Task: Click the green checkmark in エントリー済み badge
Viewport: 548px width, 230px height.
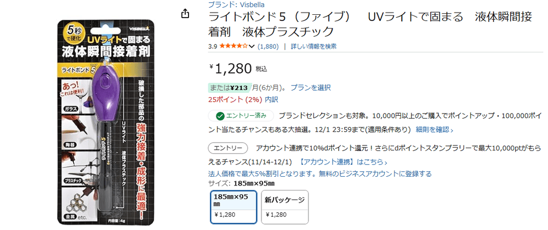Action: 220,116
